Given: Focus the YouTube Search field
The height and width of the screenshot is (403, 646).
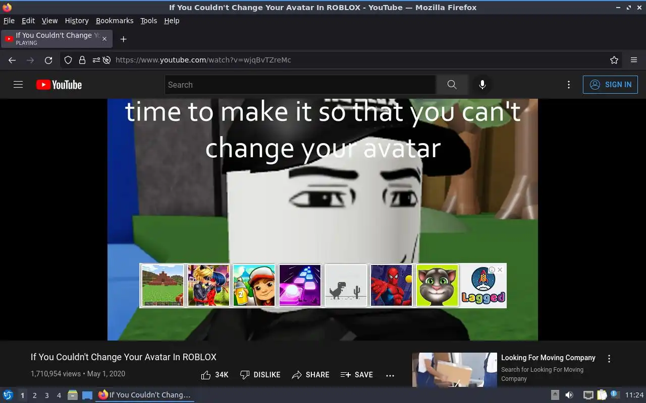Looking at the screenshot, I should coord(300,85).
